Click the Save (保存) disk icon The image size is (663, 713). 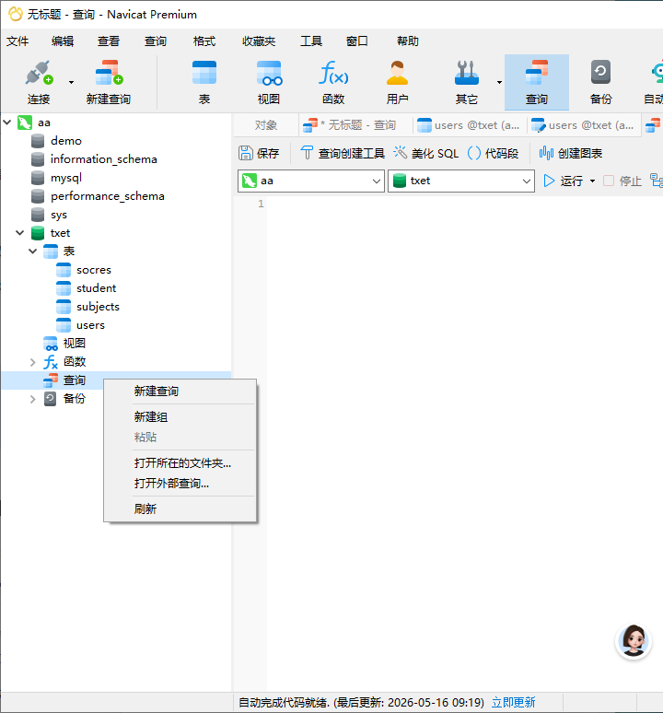pyautogui.click(x=245, y=153)
